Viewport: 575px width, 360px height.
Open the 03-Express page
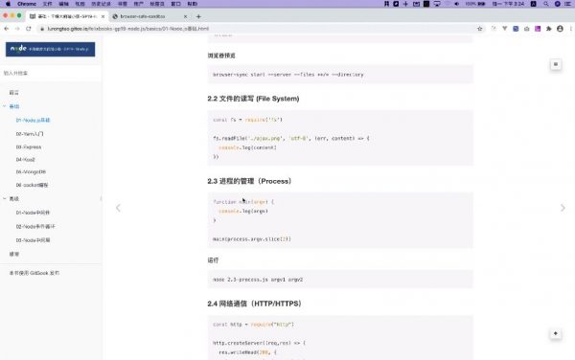pos(29,146)
